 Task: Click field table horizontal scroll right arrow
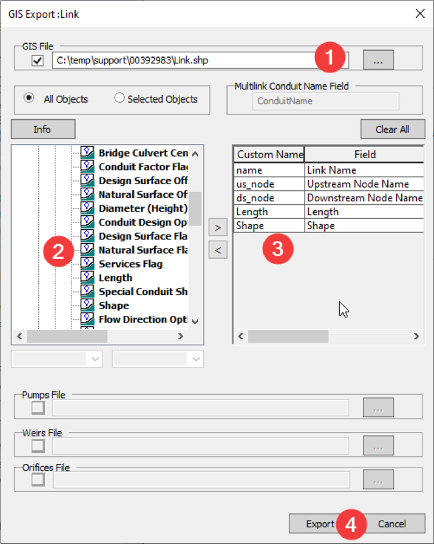(x=416, y=336)
